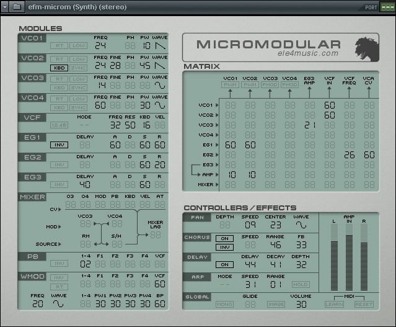
Task: Click the VCO1 FREQ value 24
Action: click(100, 46)
